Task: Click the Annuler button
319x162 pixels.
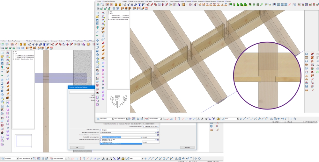Action: pyautogui.click(x=187, y=147)
